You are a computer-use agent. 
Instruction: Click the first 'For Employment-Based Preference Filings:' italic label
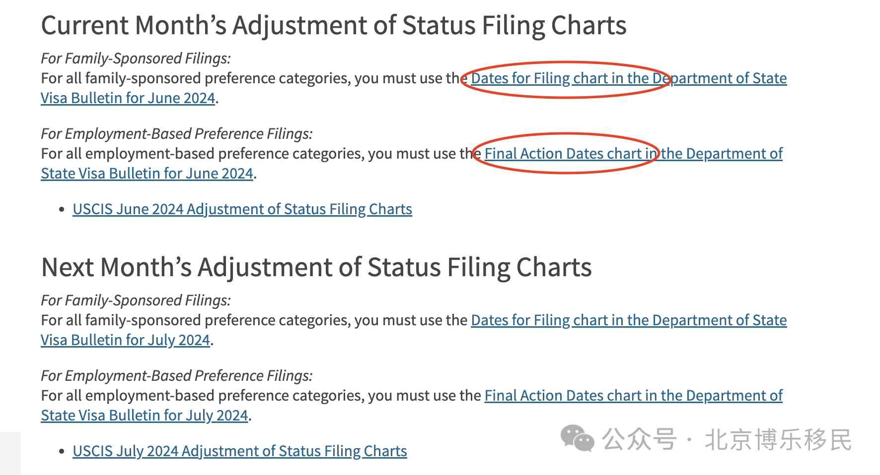coord(177,134)
